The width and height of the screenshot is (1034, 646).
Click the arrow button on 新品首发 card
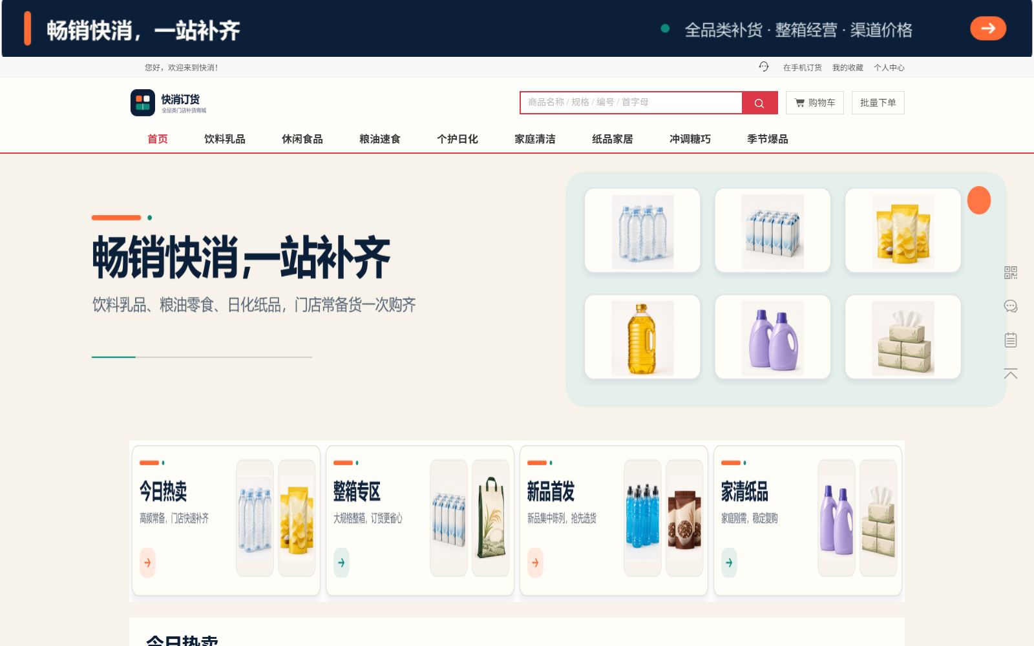535,563
